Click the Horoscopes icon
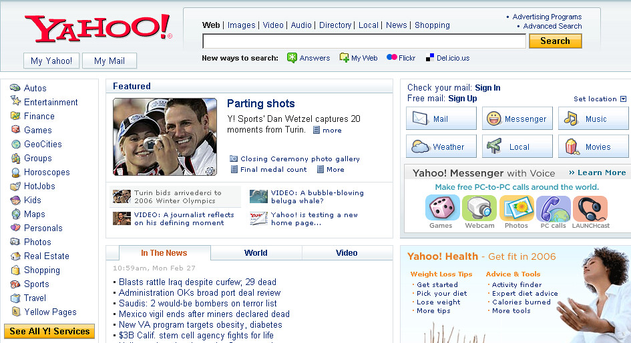The width and height of the screenshot is (631, 343). coord(16,172)
